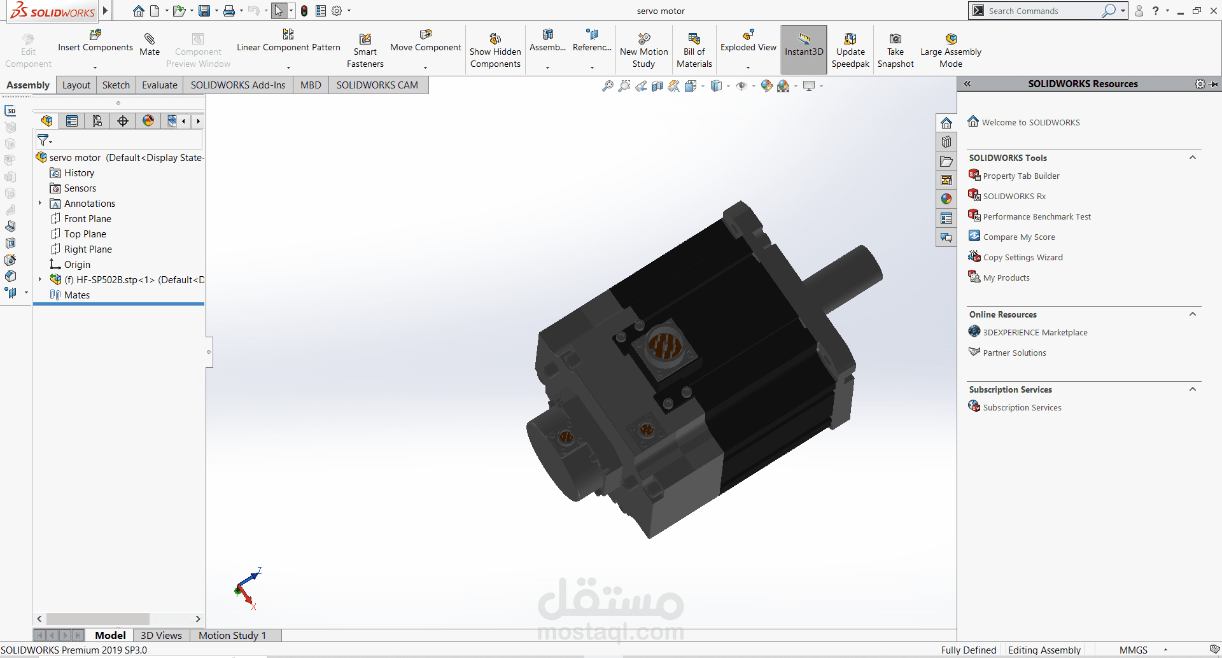Click Show Hidden Components
The height and width of the screenshot is (658, 1222).
[495, 50]
